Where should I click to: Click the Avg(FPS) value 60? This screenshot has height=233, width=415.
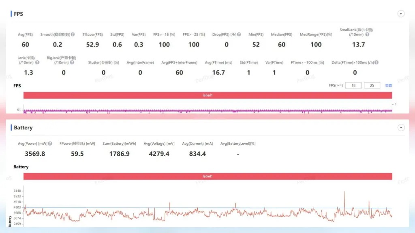point(25,44)
